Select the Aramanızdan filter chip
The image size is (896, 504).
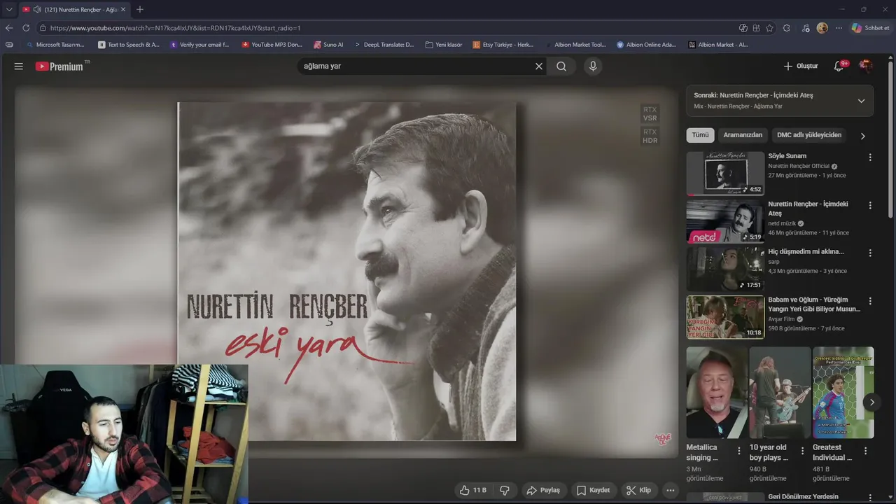[x=743, y=135]
